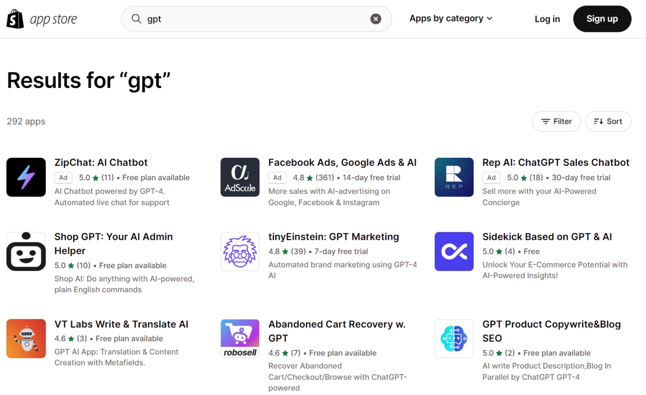Open VT Labs robot app icon
Screen dimensions: 646x395
26,339
